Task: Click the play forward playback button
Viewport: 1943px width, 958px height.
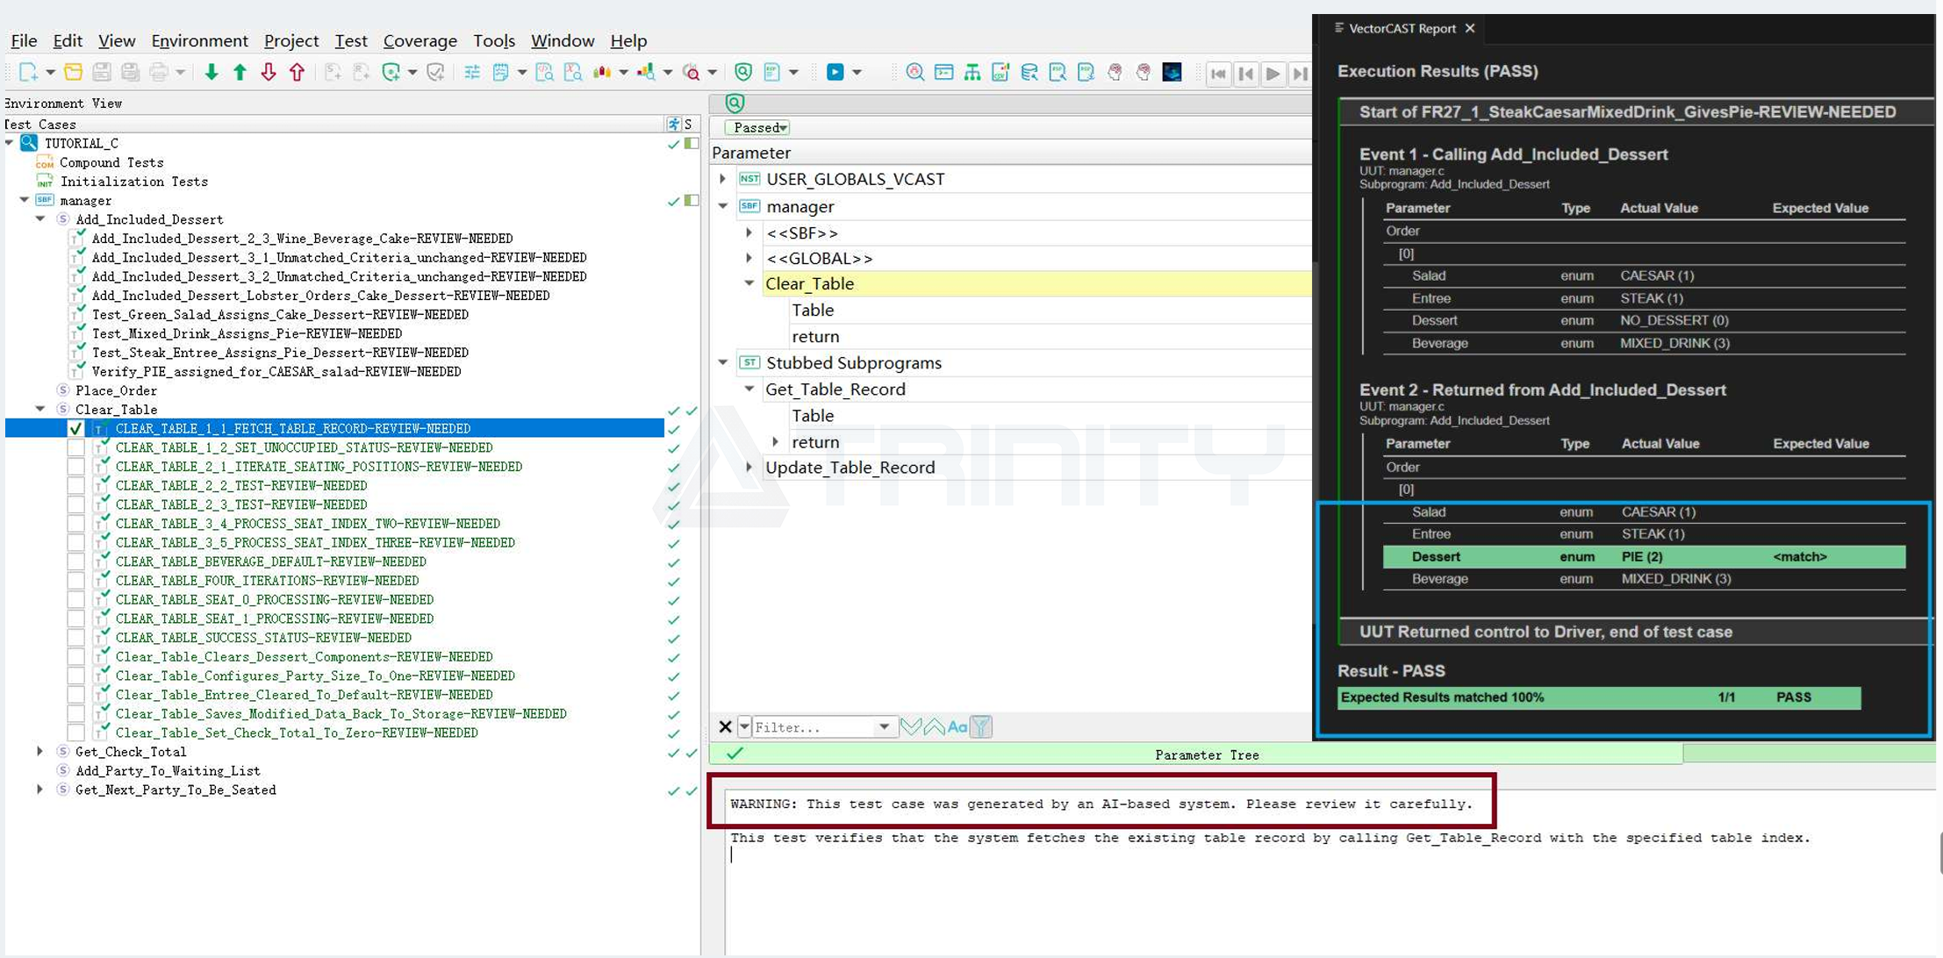Action: (1273, 74)
